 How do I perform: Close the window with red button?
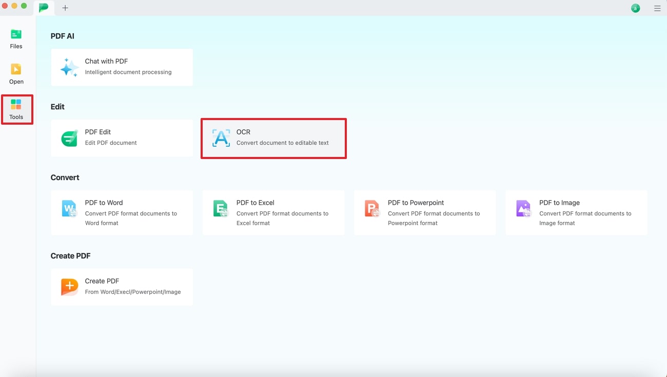(5, 6)
